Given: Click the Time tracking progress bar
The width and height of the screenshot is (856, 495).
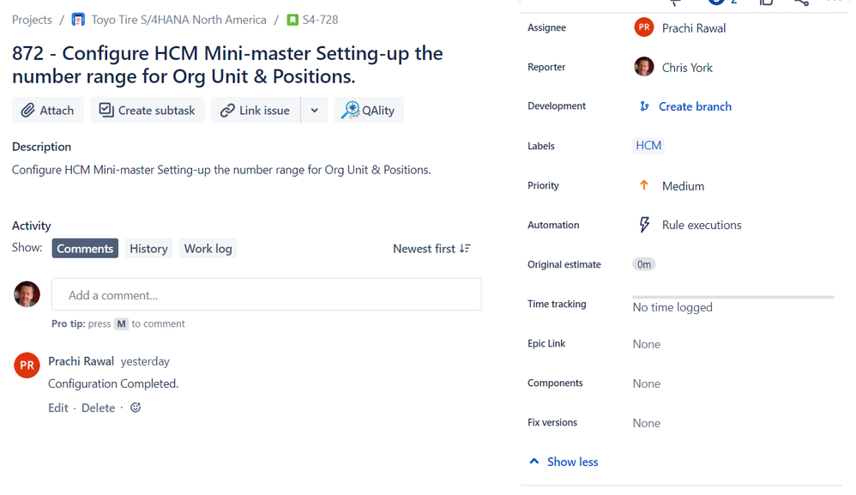Looking at the screenshot, I should point(733,297).
